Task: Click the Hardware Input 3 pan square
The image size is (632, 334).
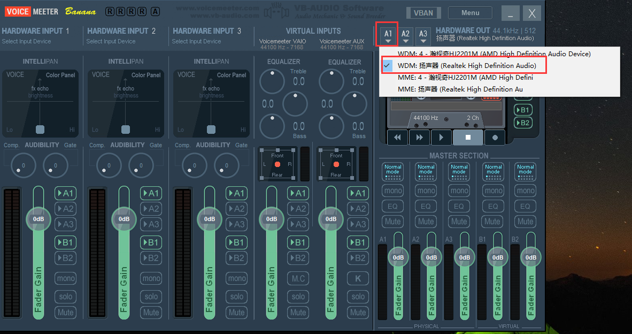Action: point(211,129)
